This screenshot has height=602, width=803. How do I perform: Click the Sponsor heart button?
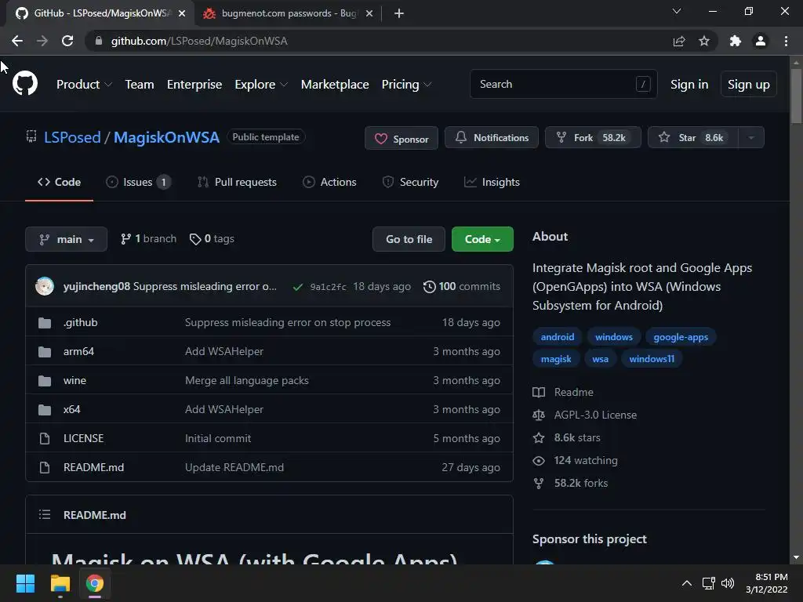[x=401, y=138]
